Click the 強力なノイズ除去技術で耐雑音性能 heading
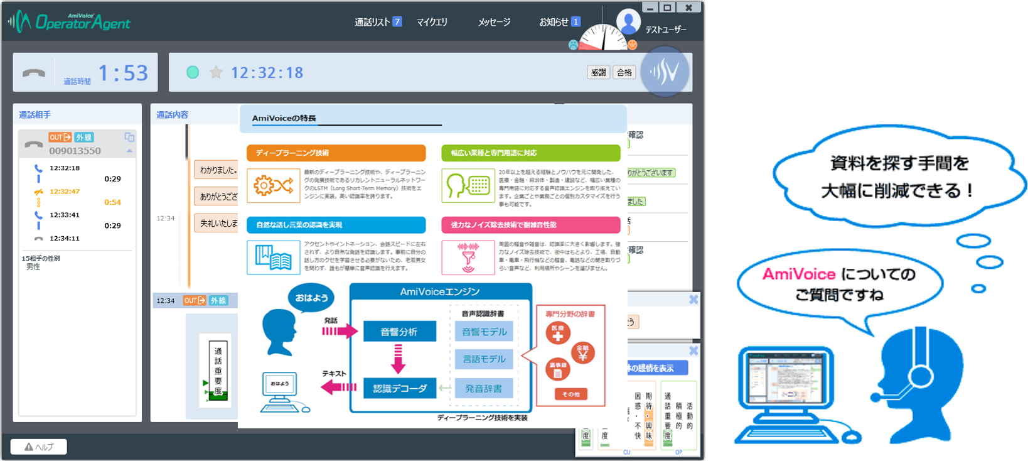 click(x=531, y=225)
